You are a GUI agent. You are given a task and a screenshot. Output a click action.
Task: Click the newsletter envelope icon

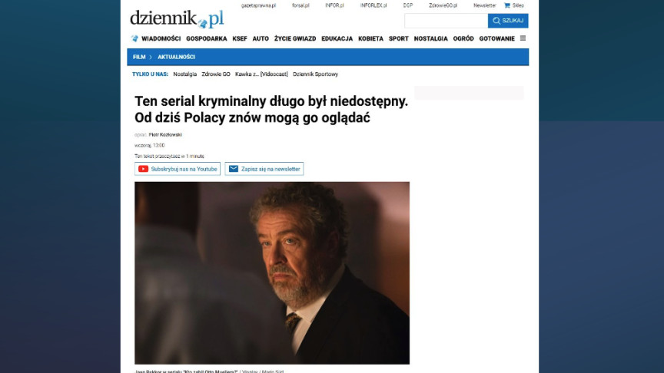point(234,169)
